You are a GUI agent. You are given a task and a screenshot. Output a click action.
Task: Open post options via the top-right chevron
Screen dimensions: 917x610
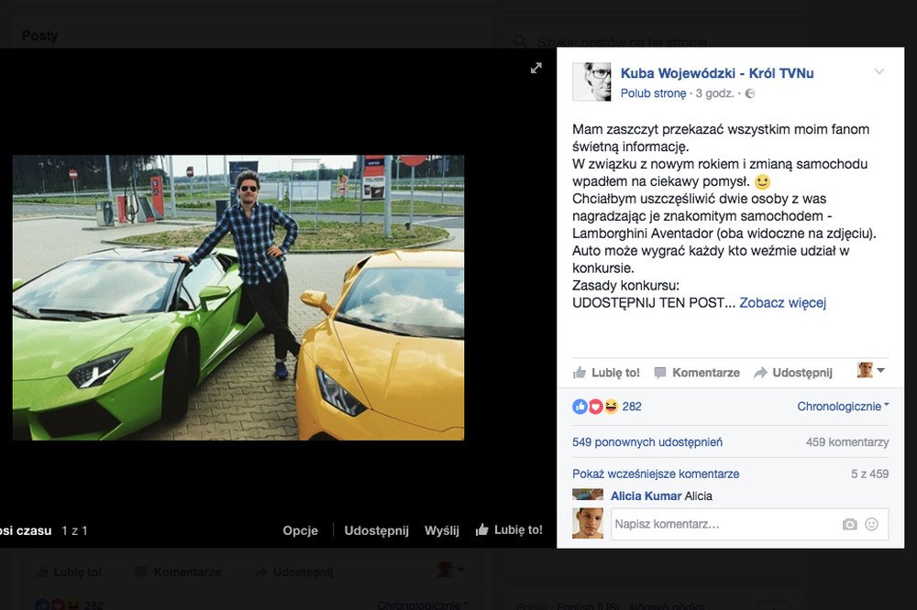coord(878,72)
